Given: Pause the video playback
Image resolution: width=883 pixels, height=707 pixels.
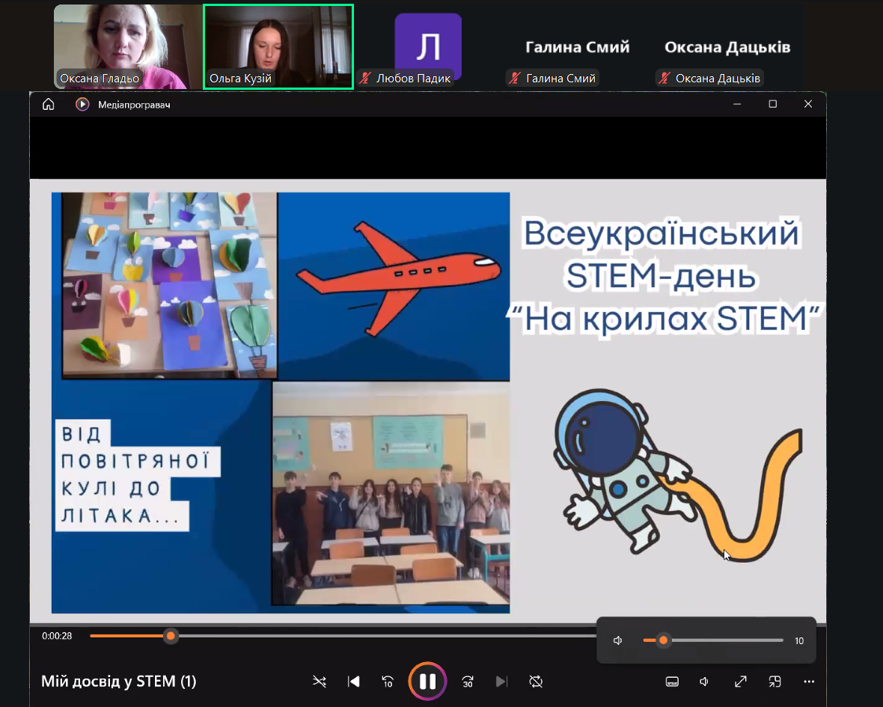Looking at the screenshot, I should click(x=427, y=681).
